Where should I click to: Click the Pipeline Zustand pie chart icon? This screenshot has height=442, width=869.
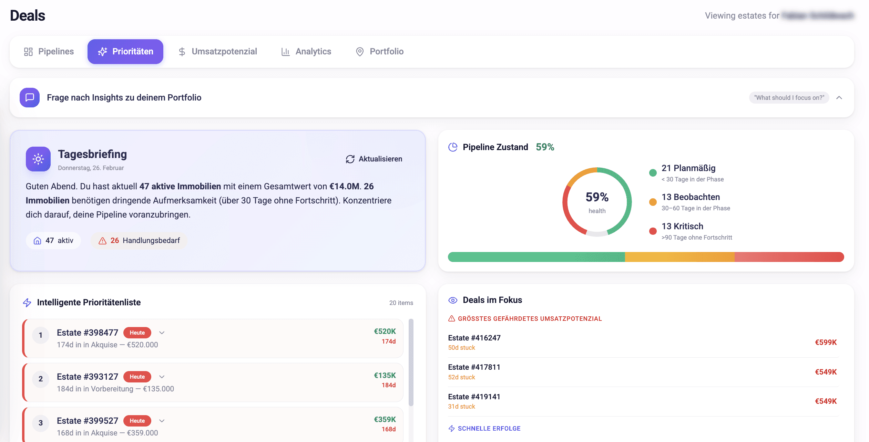click(x=453, y=147)
